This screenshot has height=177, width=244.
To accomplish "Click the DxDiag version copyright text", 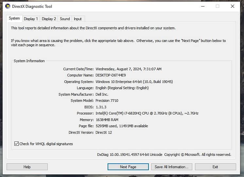I will point(164,155).
